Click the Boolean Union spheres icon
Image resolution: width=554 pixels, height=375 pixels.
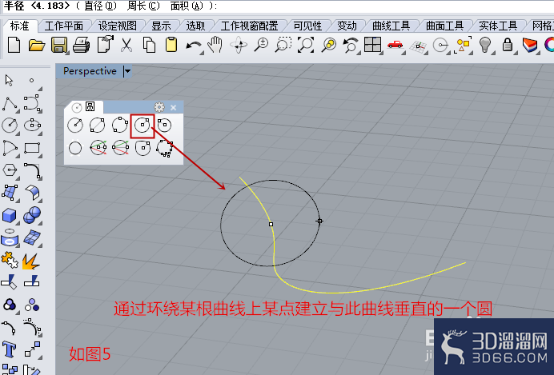tap(32, 215)
